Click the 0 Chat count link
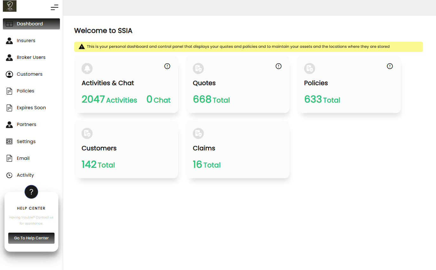Image resolution: width=436 pixels, height=270 pixels. (x=158, y=100)
